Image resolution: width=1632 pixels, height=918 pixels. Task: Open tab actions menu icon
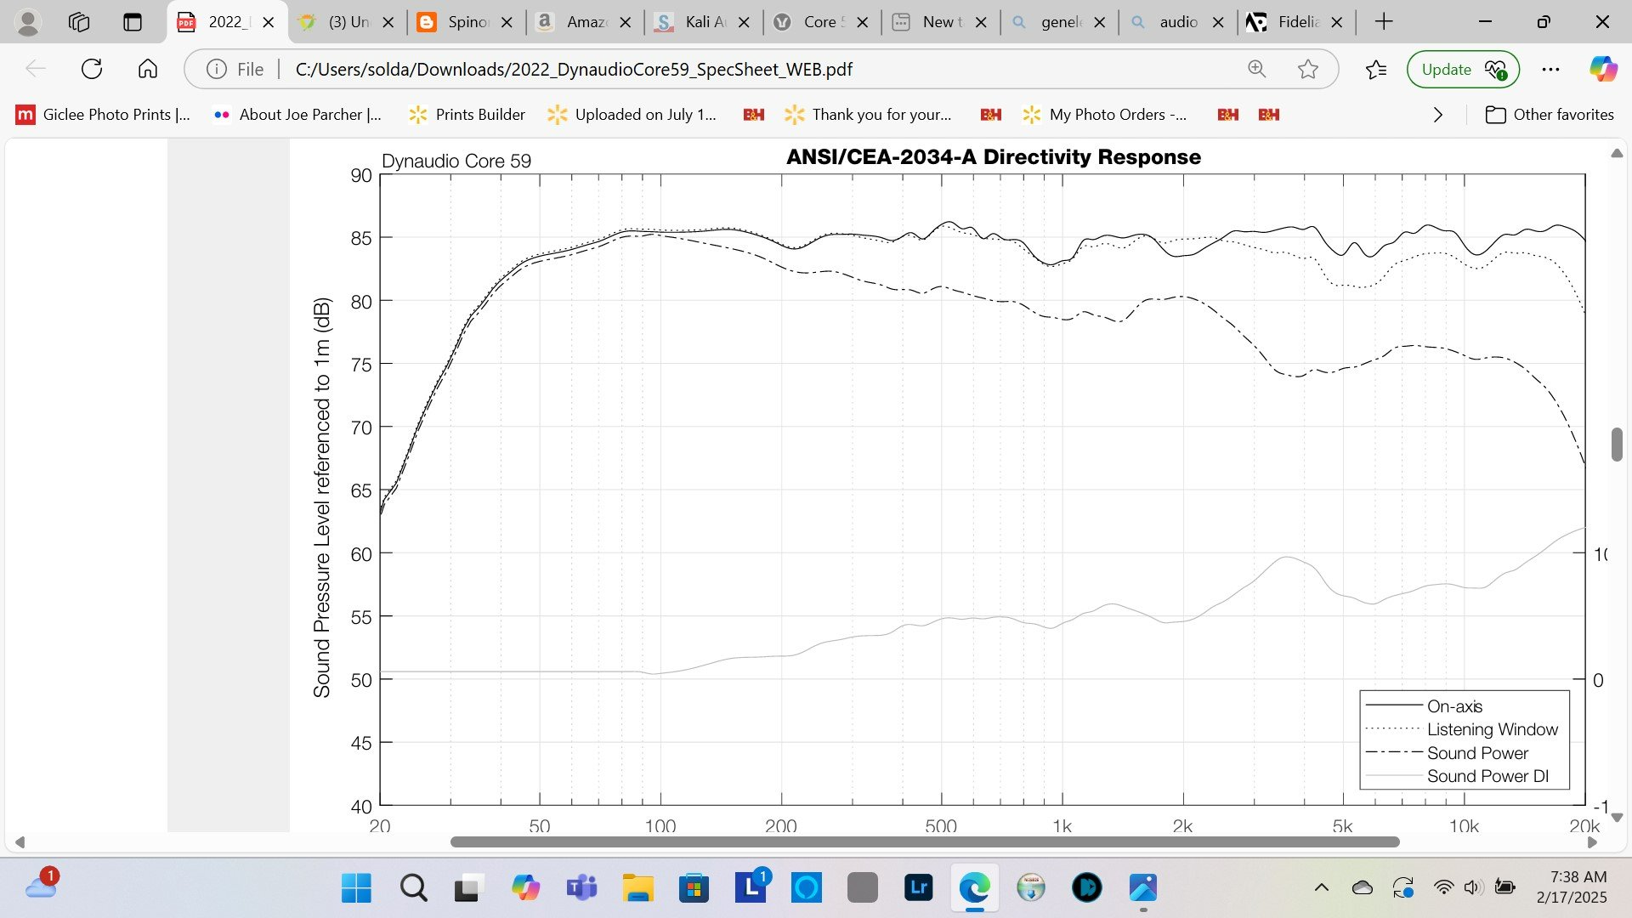133,22
